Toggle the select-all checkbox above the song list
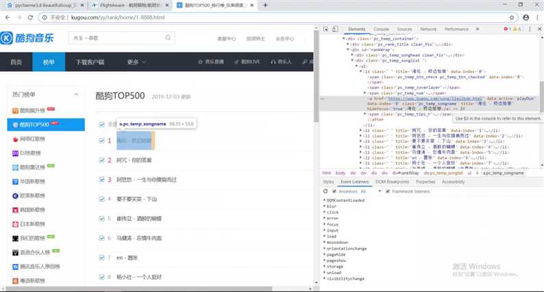 click(101, 124)
